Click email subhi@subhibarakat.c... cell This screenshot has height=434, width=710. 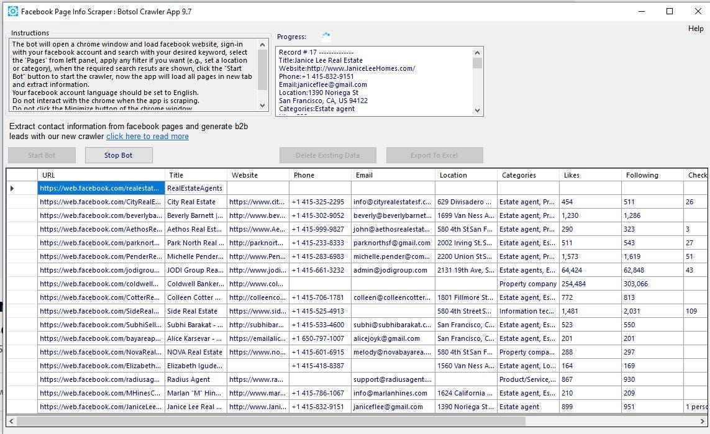tap(393, 325)
